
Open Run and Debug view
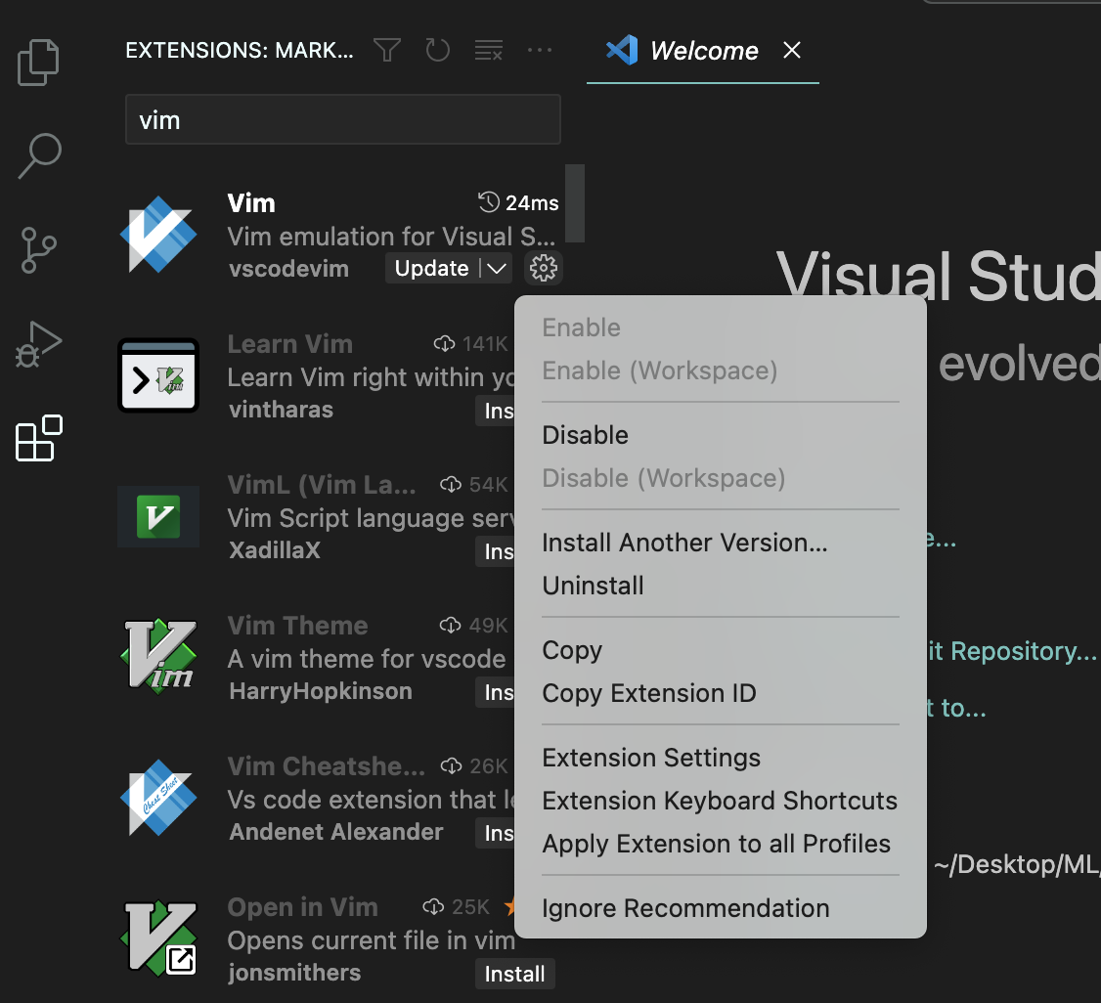click(38, 344)
